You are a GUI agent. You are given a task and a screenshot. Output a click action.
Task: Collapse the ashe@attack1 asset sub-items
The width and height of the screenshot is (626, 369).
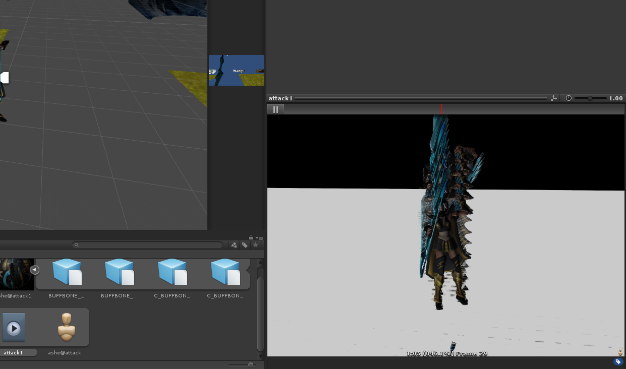click(34, 270)
